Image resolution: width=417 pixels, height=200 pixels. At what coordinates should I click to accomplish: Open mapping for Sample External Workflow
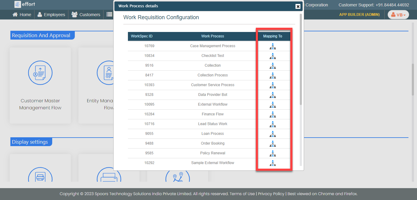click(273, 163)
